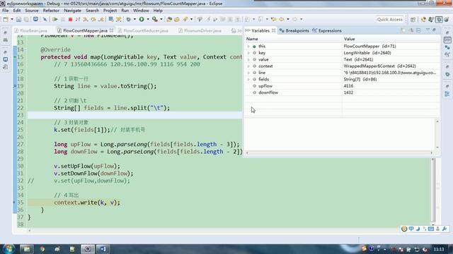Toggle Show Type Names in Variables view
The height and width of the screenshot is (254, 453).
point(403,30)
